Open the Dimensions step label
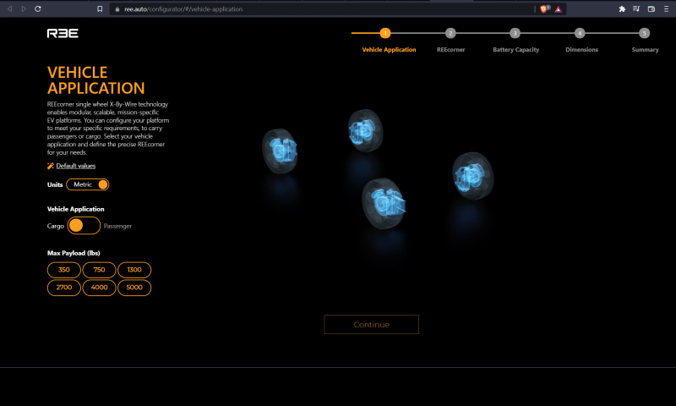 (x=581, y=50)
